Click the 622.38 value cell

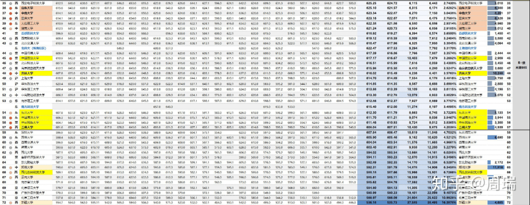click(371, 23)
